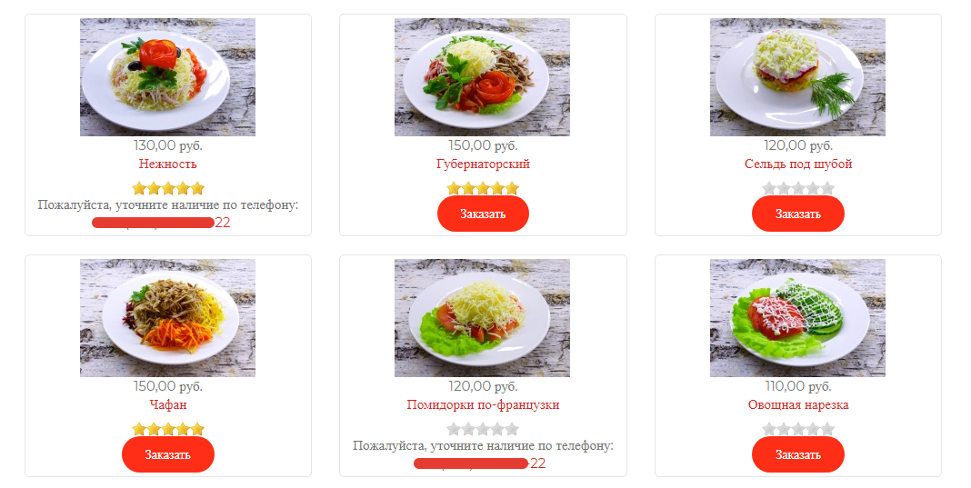971x488 pixels.
Task: Open the Нежность product link
Action: [x=168, y=164]
